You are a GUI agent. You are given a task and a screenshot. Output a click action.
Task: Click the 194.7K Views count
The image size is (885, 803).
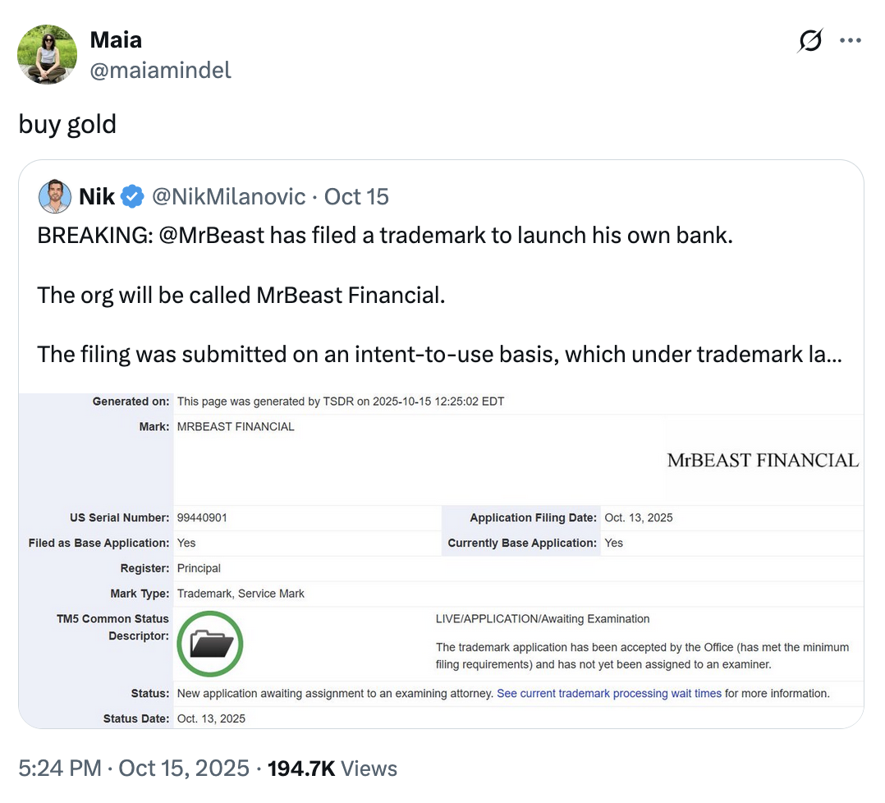(332, 769)
